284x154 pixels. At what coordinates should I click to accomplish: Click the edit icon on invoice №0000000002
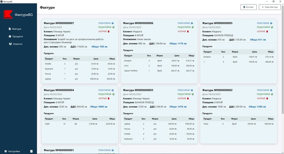tap(272, 94)
